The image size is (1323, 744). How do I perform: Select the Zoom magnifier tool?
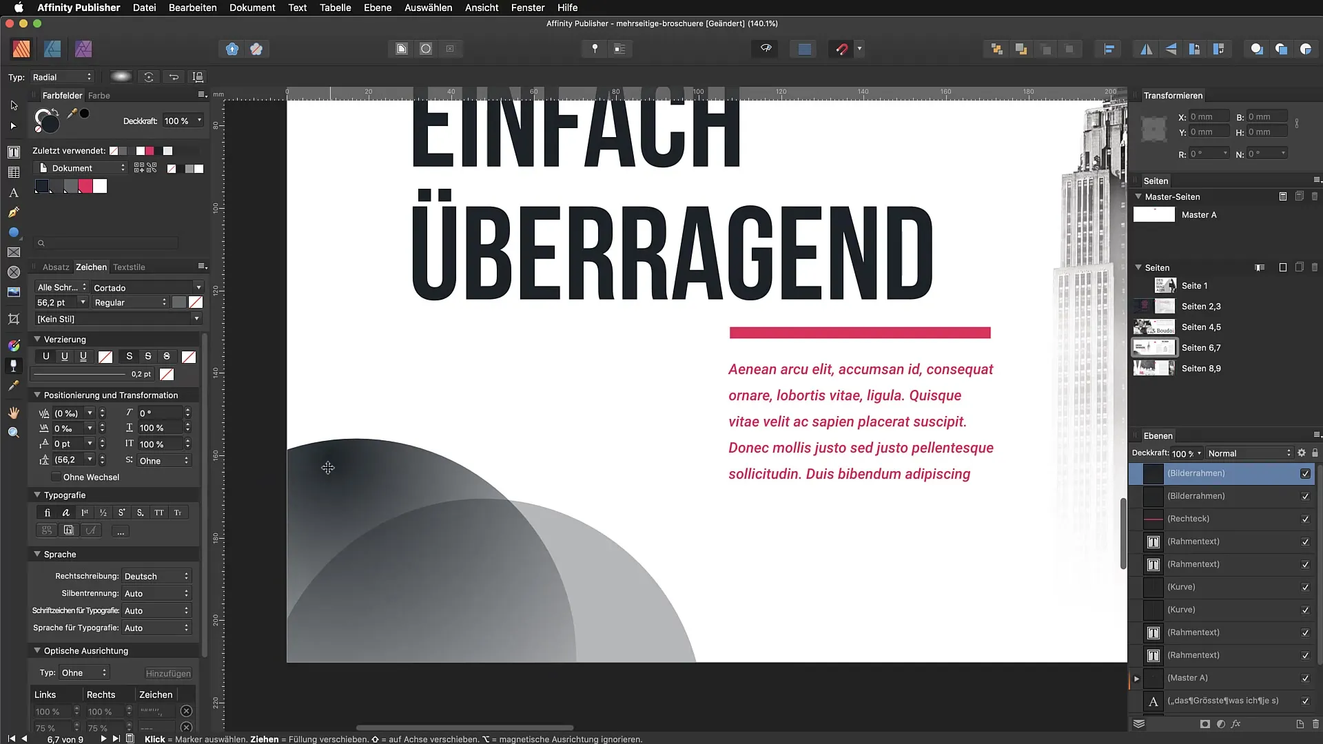pos(14,433)
